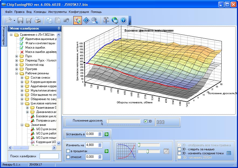238x168 pixels.
Task: Click the binary search magnifier icon
Action: pyautogui.click(x=94, y=20)
